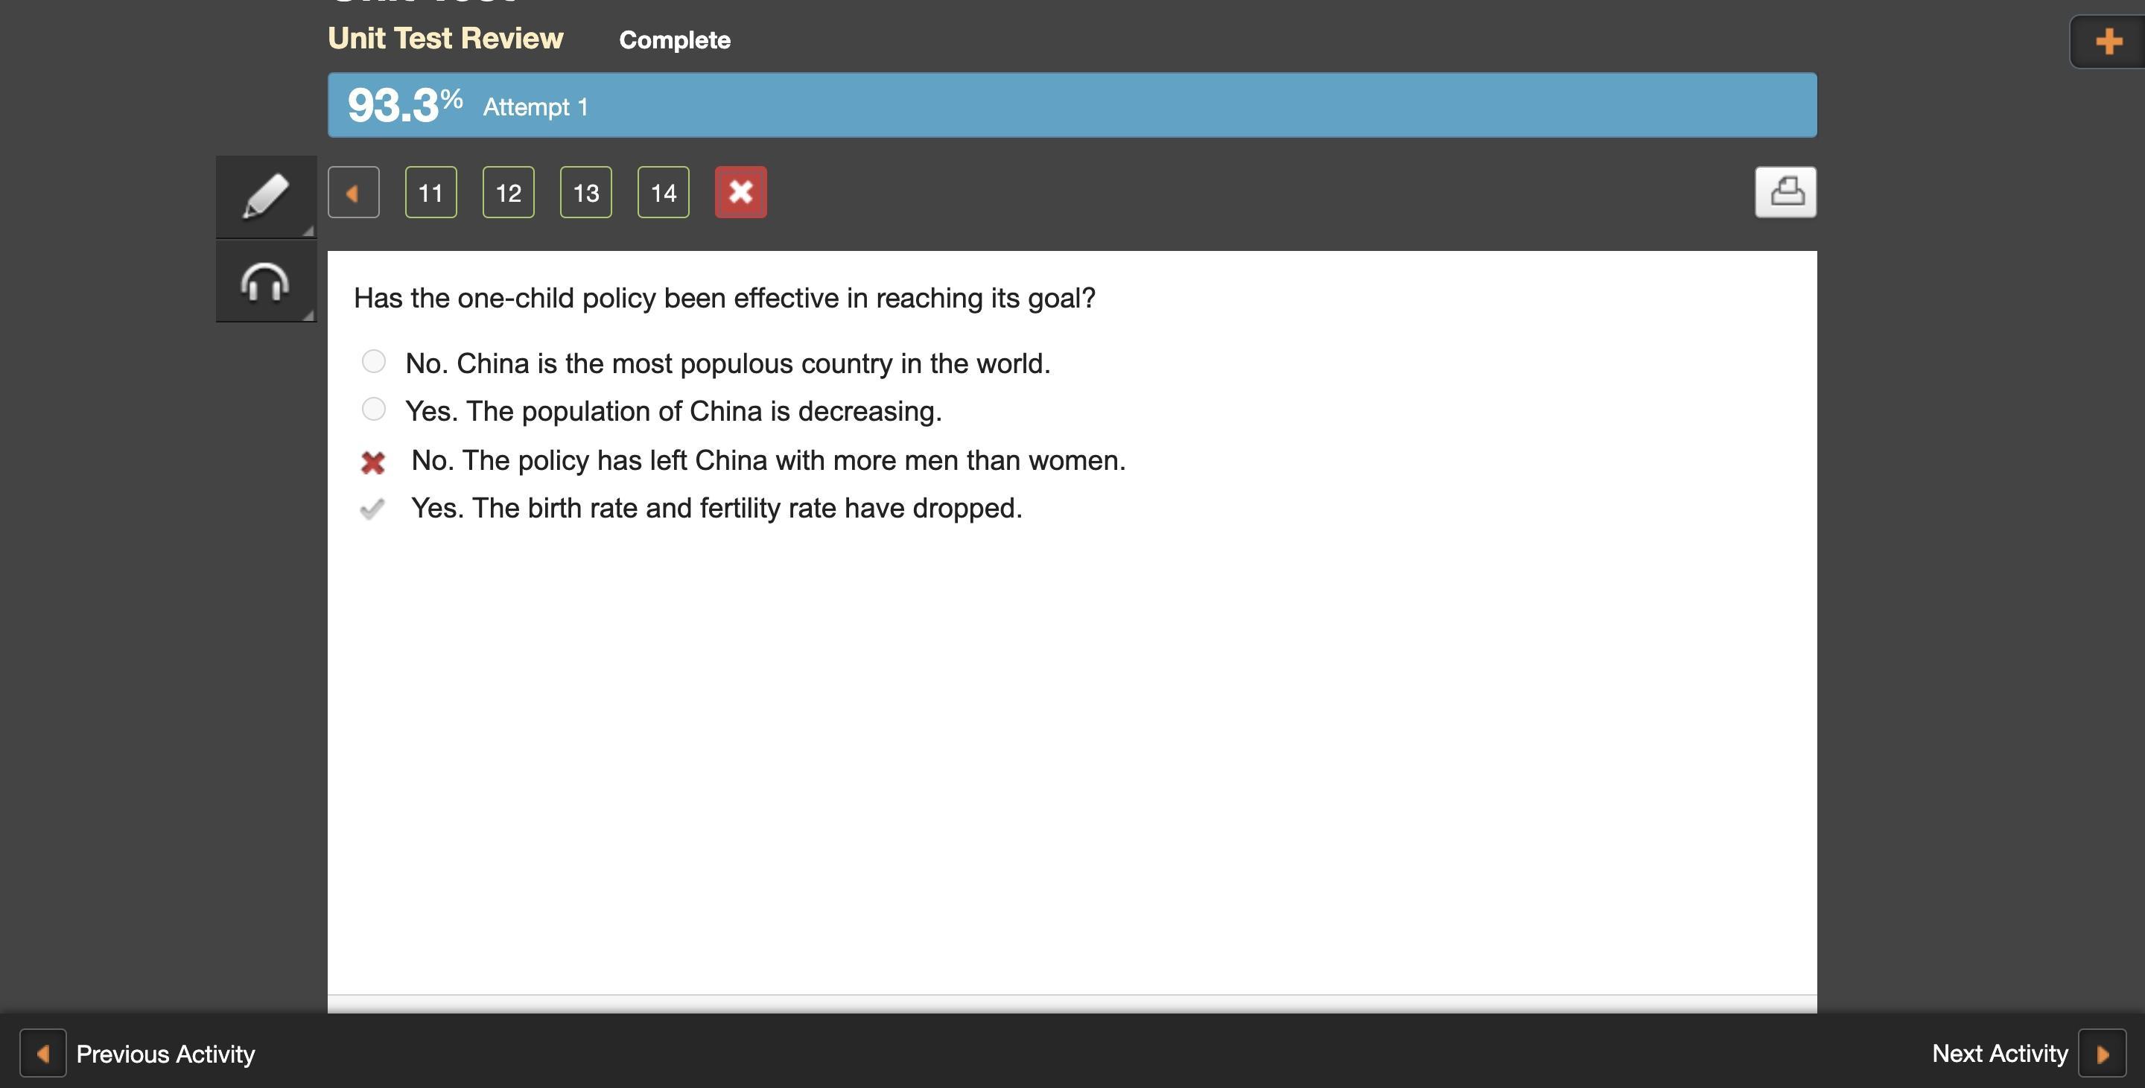This screenshot has height=1088, width=2145.
Task: Click the Previous Activity label
Action: 165,1054
